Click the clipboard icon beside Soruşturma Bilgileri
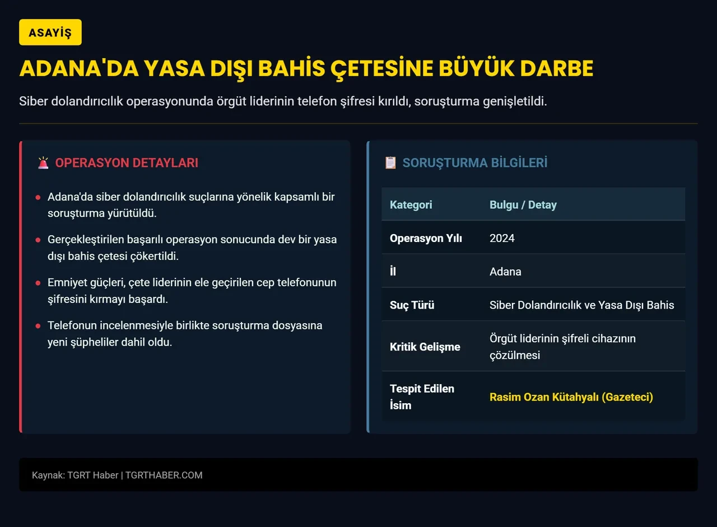This screenshot has height=527, width=717. [390, 163]
